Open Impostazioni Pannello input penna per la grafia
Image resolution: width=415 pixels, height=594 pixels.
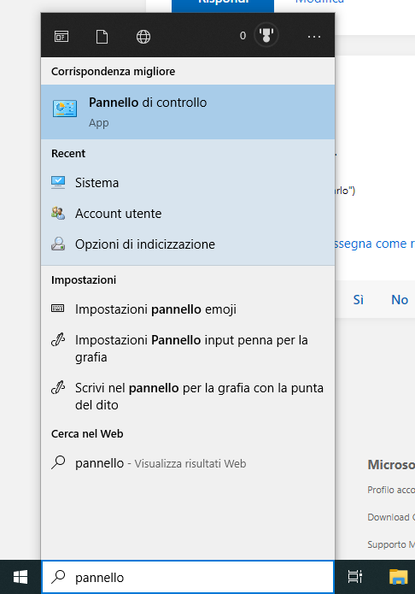pos(188,349)
